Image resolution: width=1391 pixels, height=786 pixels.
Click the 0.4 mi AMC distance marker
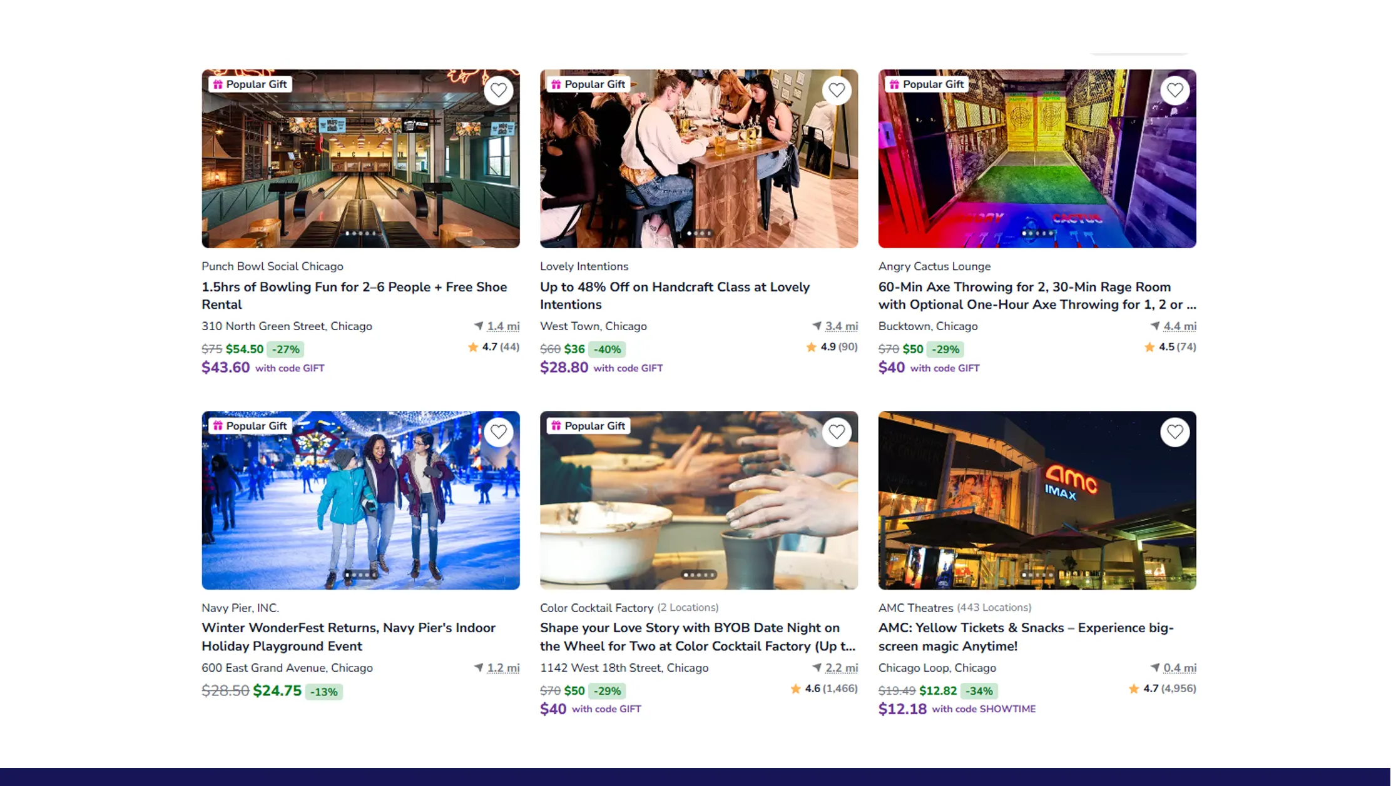[1179, 668]
